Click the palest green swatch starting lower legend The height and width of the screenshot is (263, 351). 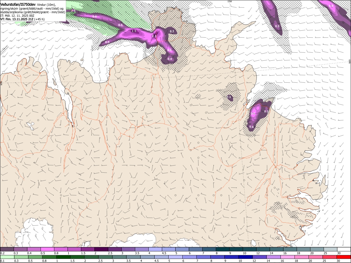tap(7, 257)
